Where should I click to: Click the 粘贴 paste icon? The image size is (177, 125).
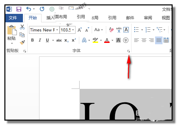coord(12,30)
